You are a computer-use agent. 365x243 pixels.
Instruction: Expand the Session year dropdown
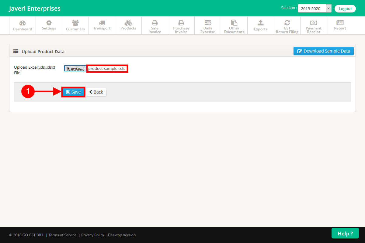(315, 9)
